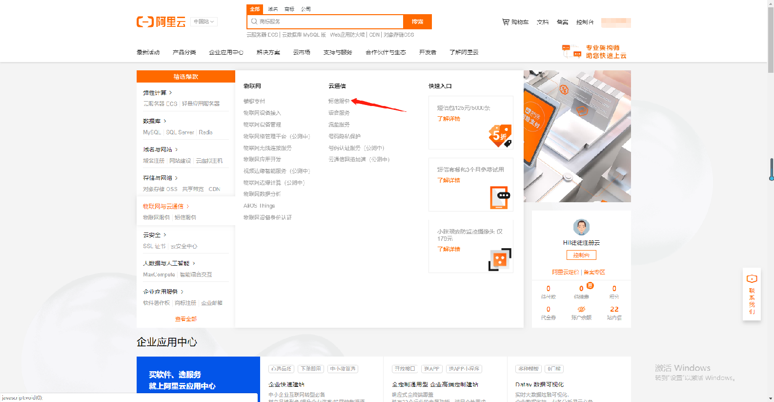Expand the 企业应用服务 category

coord(163,292)
